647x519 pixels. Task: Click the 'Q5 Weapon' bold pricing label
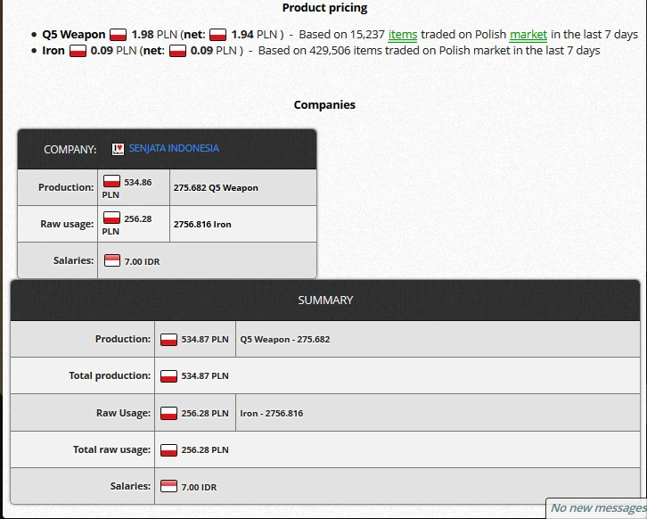pyautogui.click(x=74, y=35)
